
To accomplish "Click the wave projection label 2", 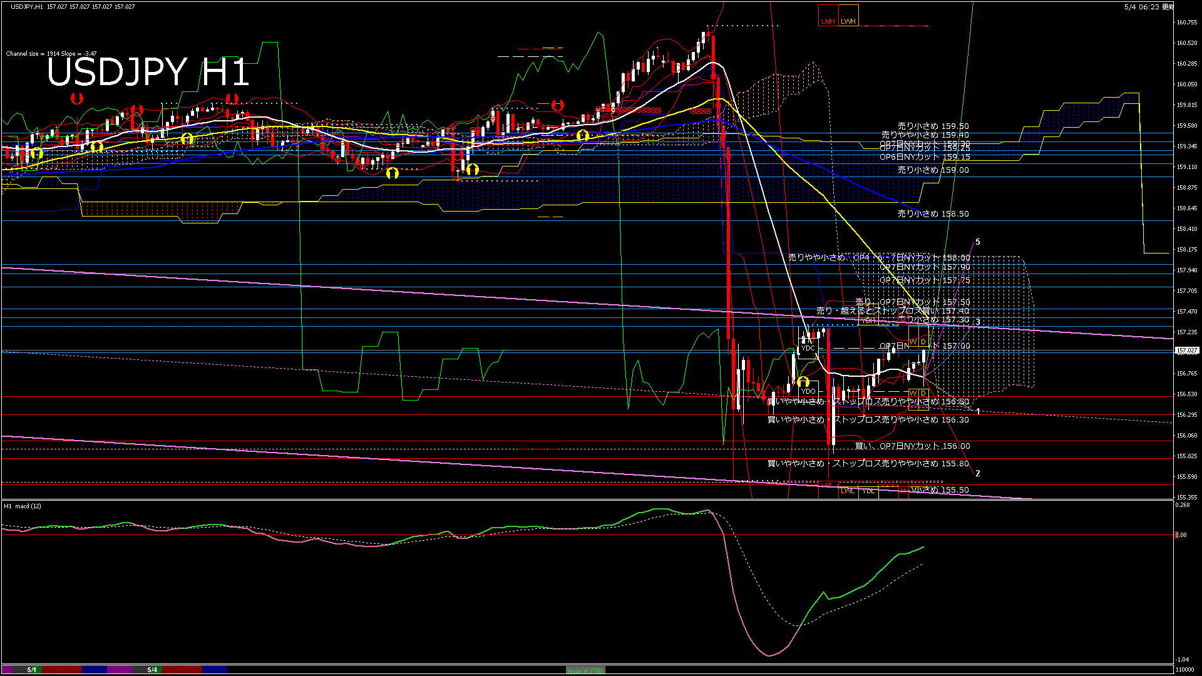I will 978,473.
